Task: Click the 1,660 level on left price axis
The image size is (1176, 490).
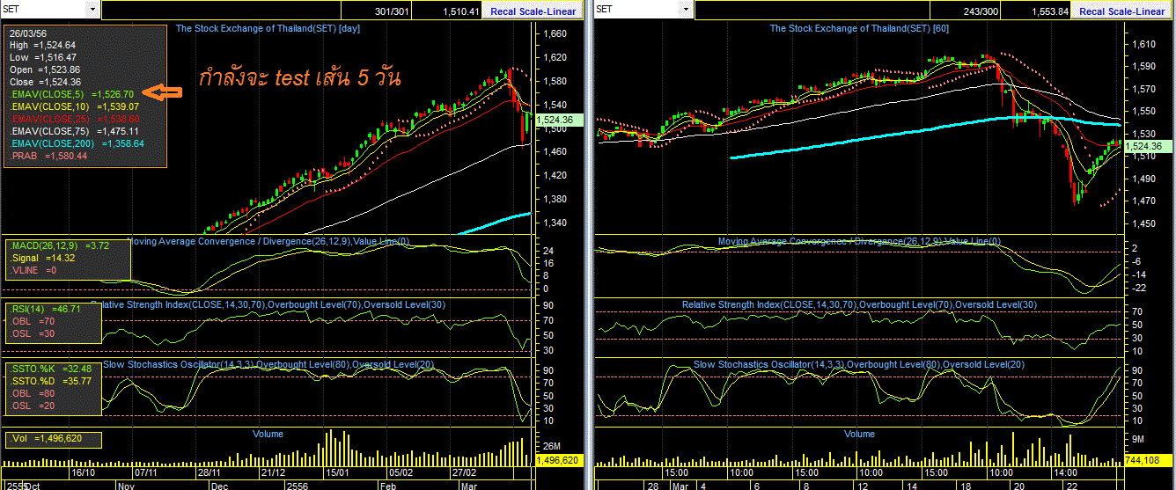Action: pos(555,33)
